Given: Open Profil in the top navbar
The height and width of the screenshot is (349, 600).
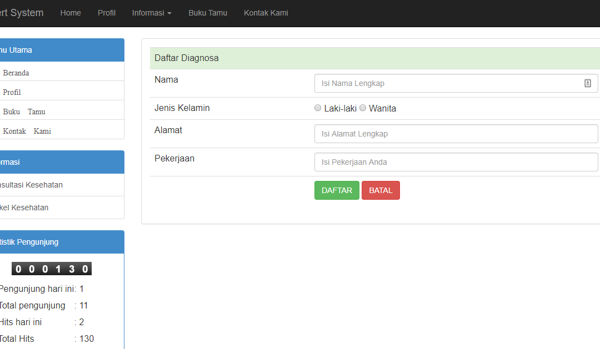Looking at the screenshot, I should pyautogui.click(x=106, y=13).
